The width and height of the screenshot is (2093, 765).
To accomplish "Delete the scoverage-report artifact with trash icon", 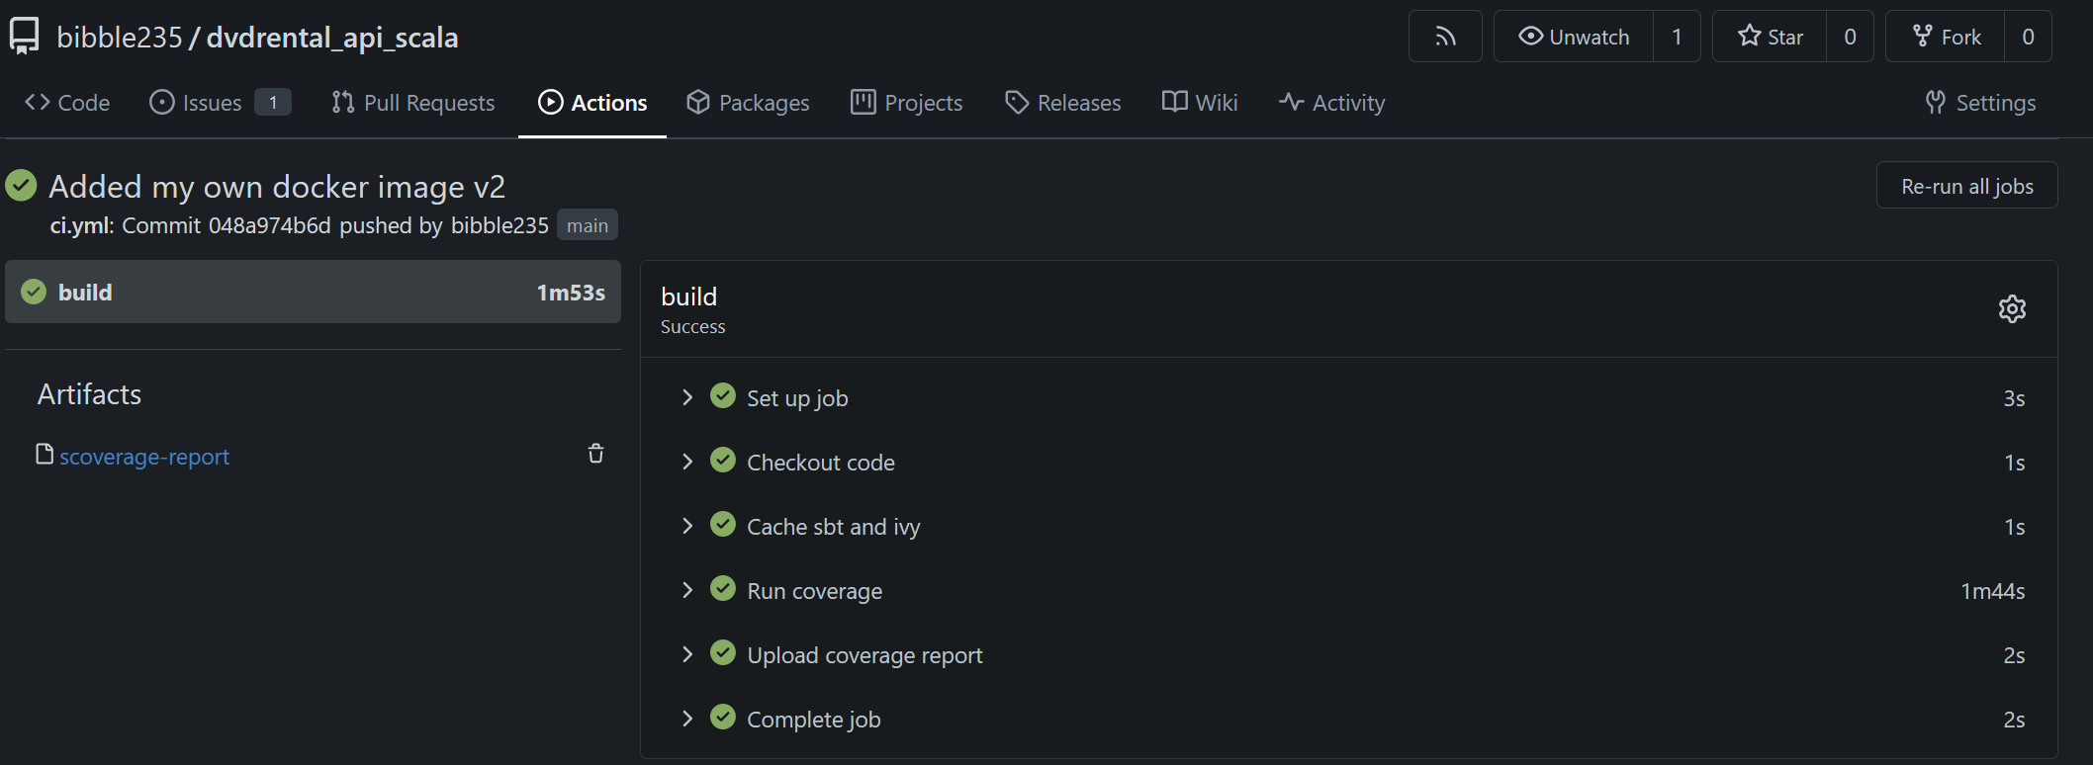I will click(x=595, y=454).
